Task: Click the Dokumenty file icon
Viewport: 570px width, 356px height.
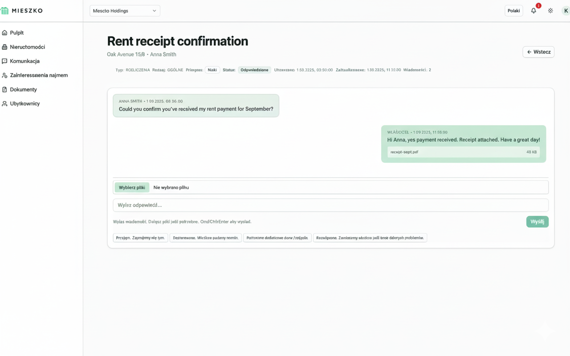Action: point(4,89)
